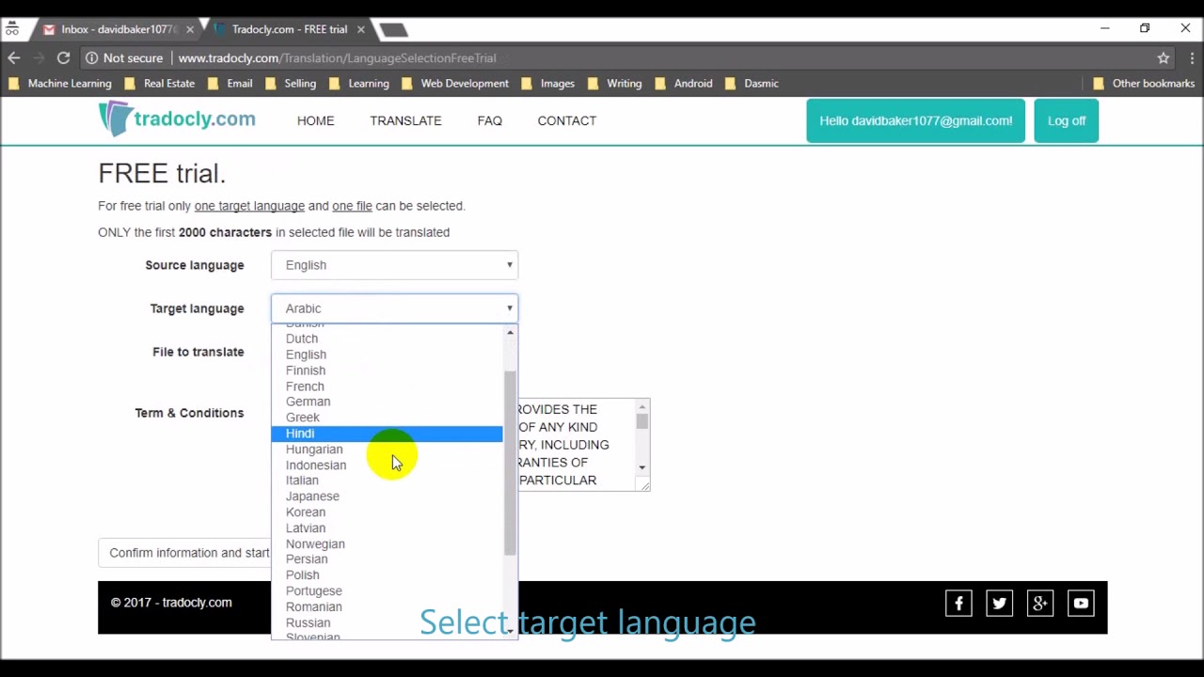
Task: Reload the page with refresh icon
Action: coord(63,57)
